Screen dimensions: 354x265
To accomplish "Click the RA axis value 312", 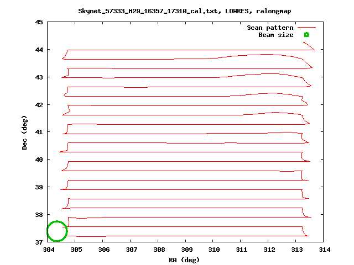I will (269, 250).
